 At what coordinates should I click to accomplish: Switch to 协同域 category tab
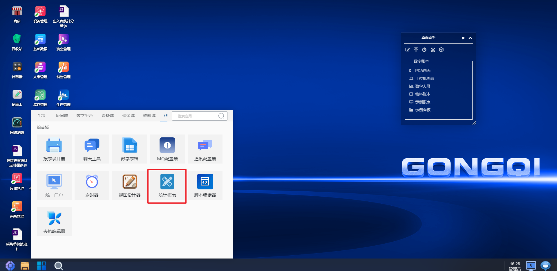[x=62, y=116]
